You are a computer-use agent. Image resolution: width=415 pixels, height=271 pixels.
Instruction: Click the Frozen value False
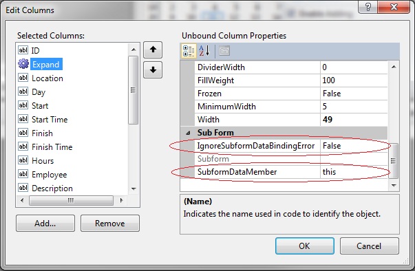coord(354,94)
